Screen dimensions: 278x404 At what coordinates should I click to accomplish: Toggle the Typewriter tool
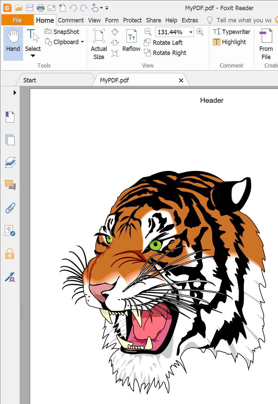[x=232, y=32]
